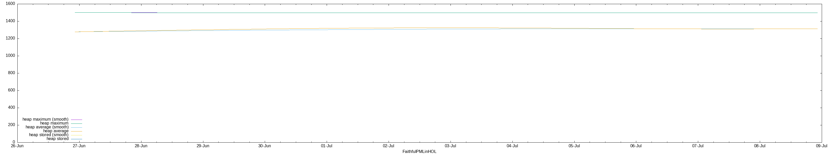The width and height of the screenshot is (829, 155).
Task: Click the 1000 y-axis label
Action: coord(10,56)
